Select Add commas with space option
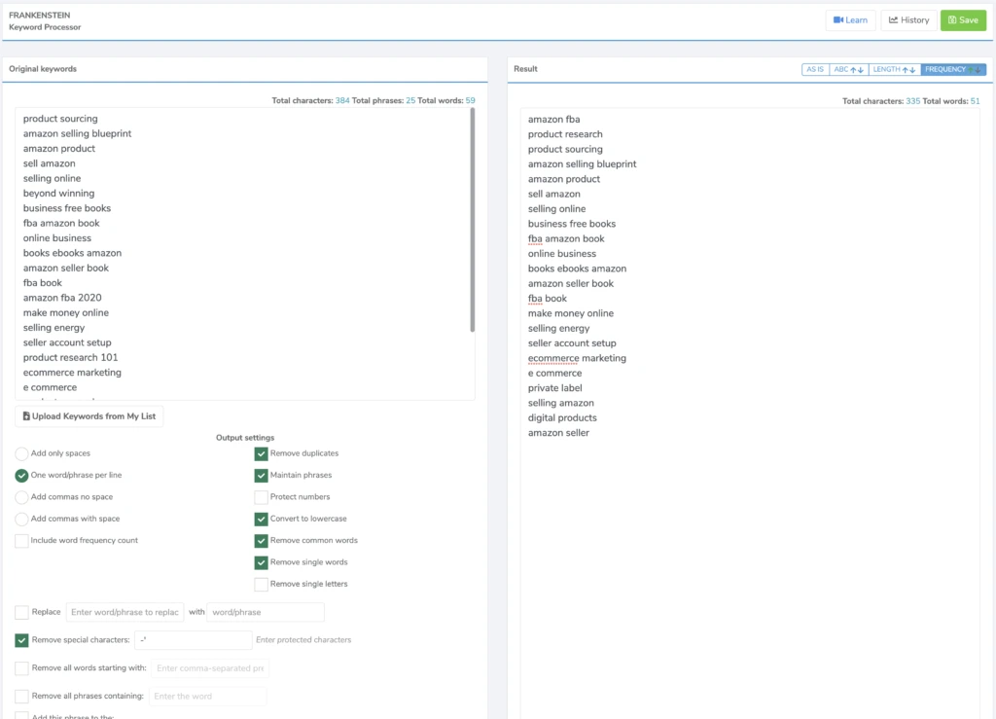This screenshot has width=996, height=719. pyautogui.click(x=21, y=519)
